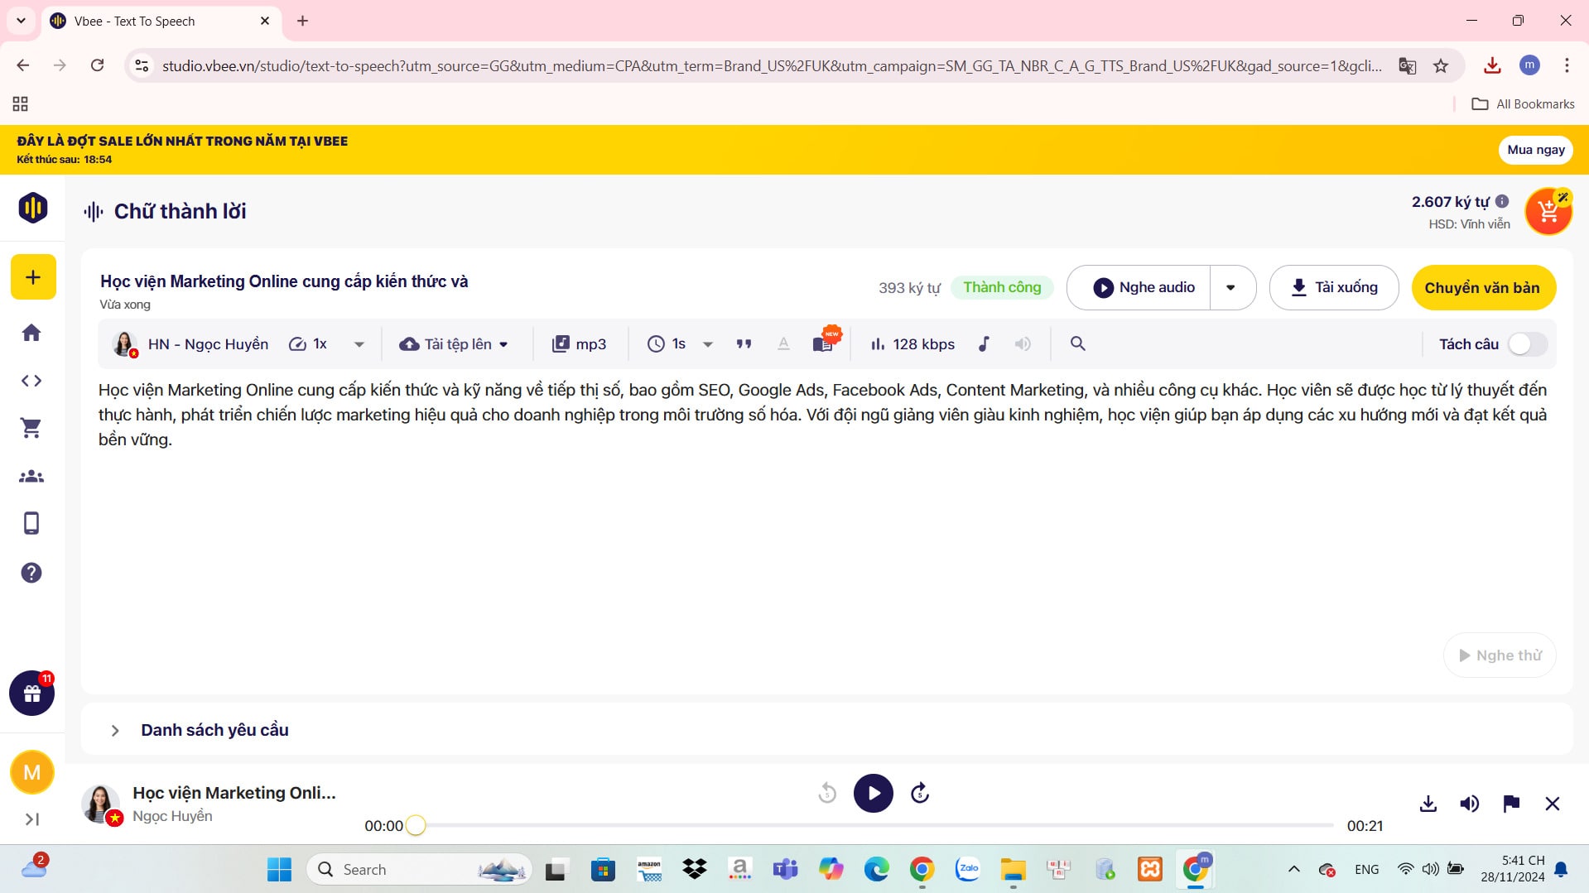This screenshot has height=893, width=1589.
Task: Click the yellow M user avatar
Action: (32, 772)
